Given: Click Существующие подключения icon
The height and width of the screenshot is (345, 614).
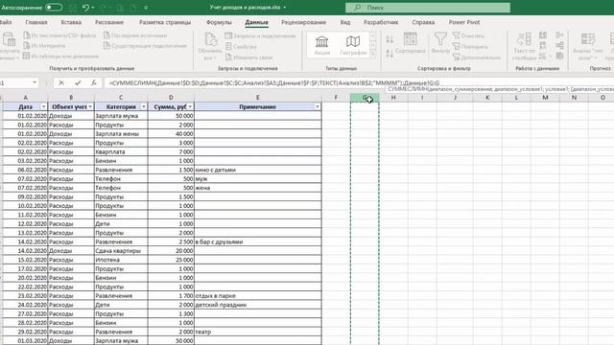Looking at the screenshot, I should click(x=106, y=46).
